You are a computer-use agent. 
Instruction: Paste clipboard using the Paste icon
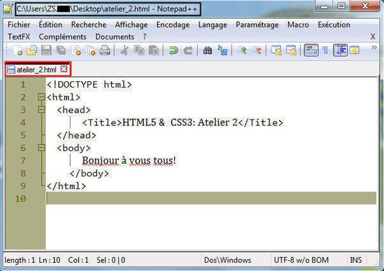point(154,50)
